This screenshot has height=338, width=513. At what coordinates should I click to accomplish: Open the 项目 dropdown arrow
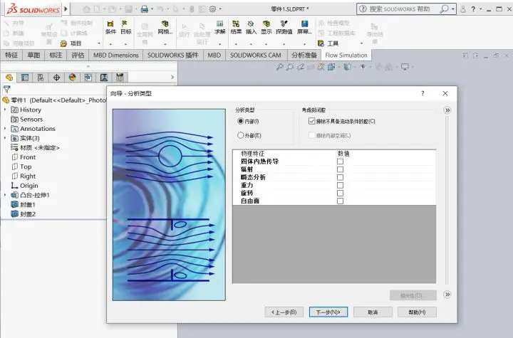(99, 43)
